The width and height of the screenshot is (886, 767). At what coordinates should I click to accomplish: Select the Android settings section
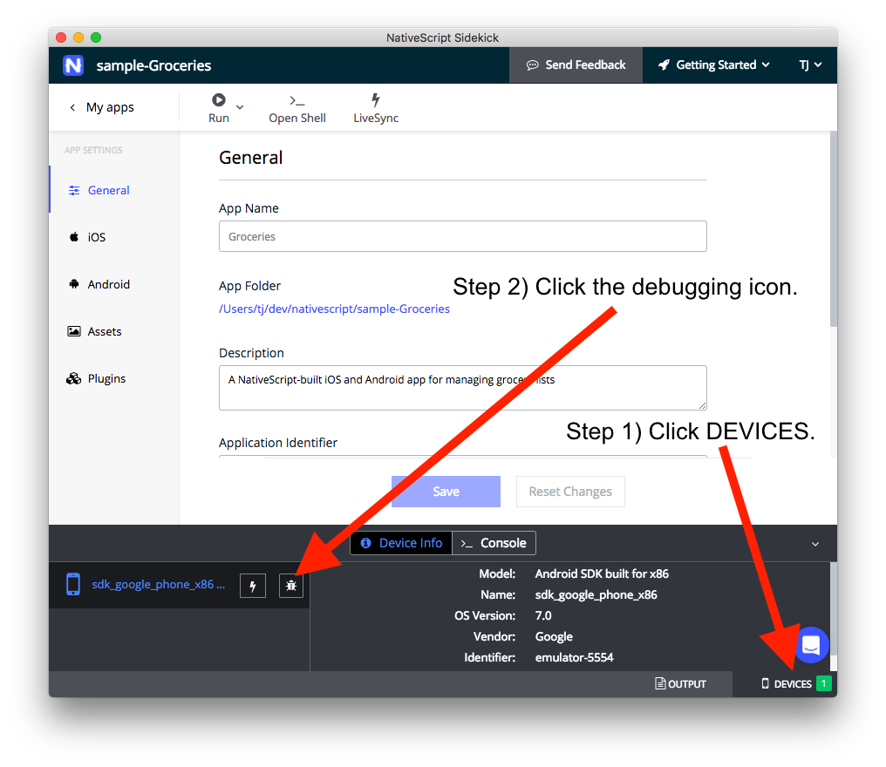coord(106,284)
